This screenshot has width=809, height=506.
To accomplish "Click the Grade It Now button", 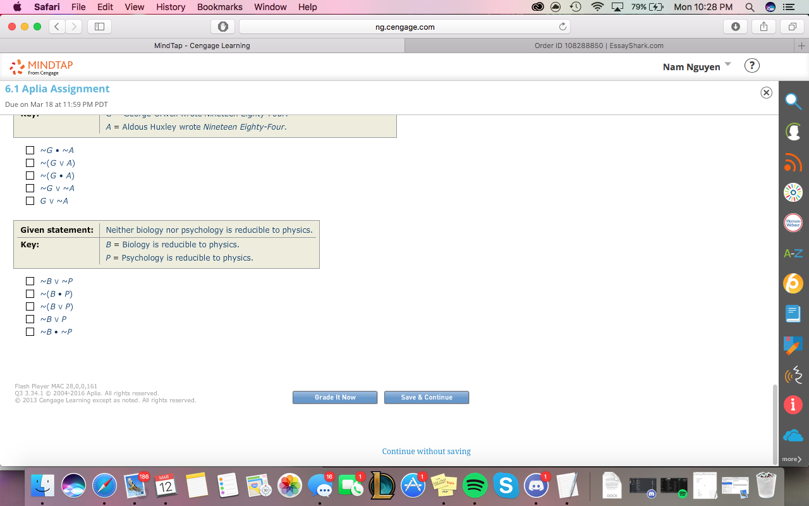I will (x=335, y=397).
